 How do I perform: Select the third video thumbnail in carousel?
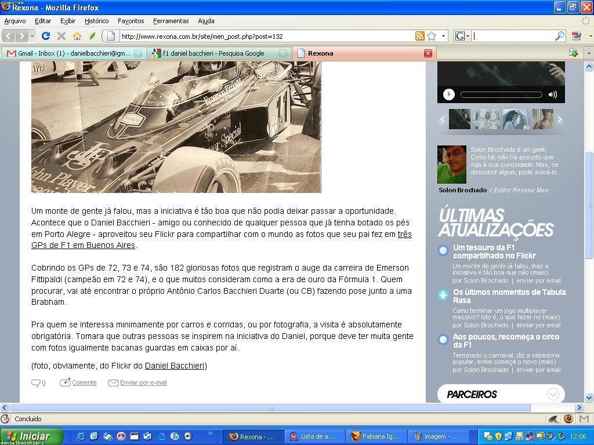point(516,119)
